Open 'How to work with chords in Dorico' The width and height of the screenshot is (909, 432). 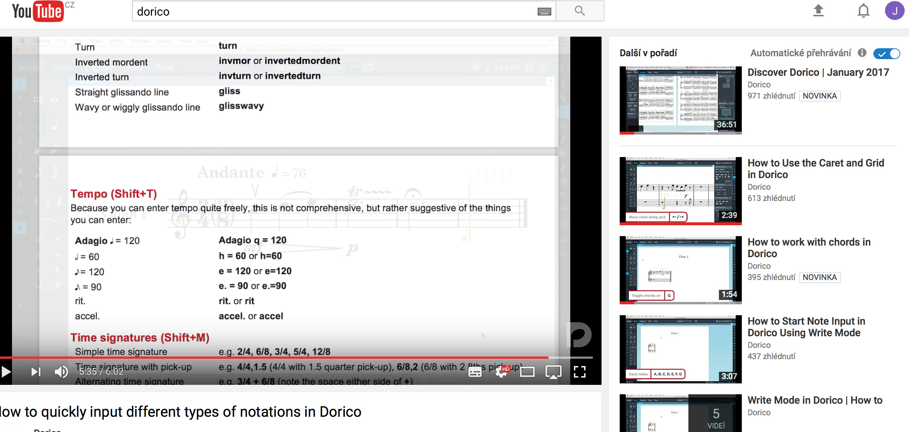pyautogui.click(x=809, y=248)
